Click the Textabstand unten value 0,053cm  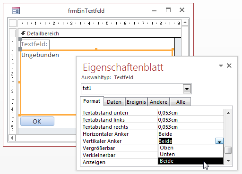tap(190, 113)
